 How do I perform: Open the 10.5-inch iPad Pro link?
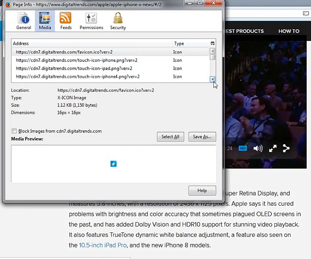pyautogui.click(x=103, y=245)
